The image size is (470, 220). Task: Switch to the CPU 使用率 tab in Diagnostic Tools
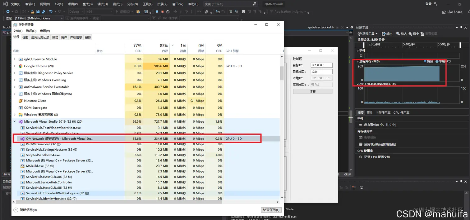click(401, 112)
